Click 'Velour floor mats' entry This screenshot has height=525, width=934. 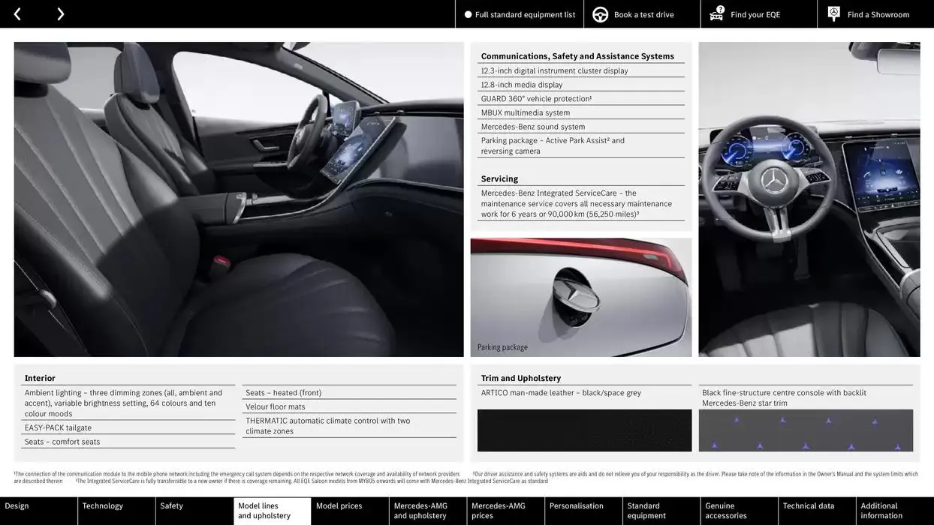[276, 406]
